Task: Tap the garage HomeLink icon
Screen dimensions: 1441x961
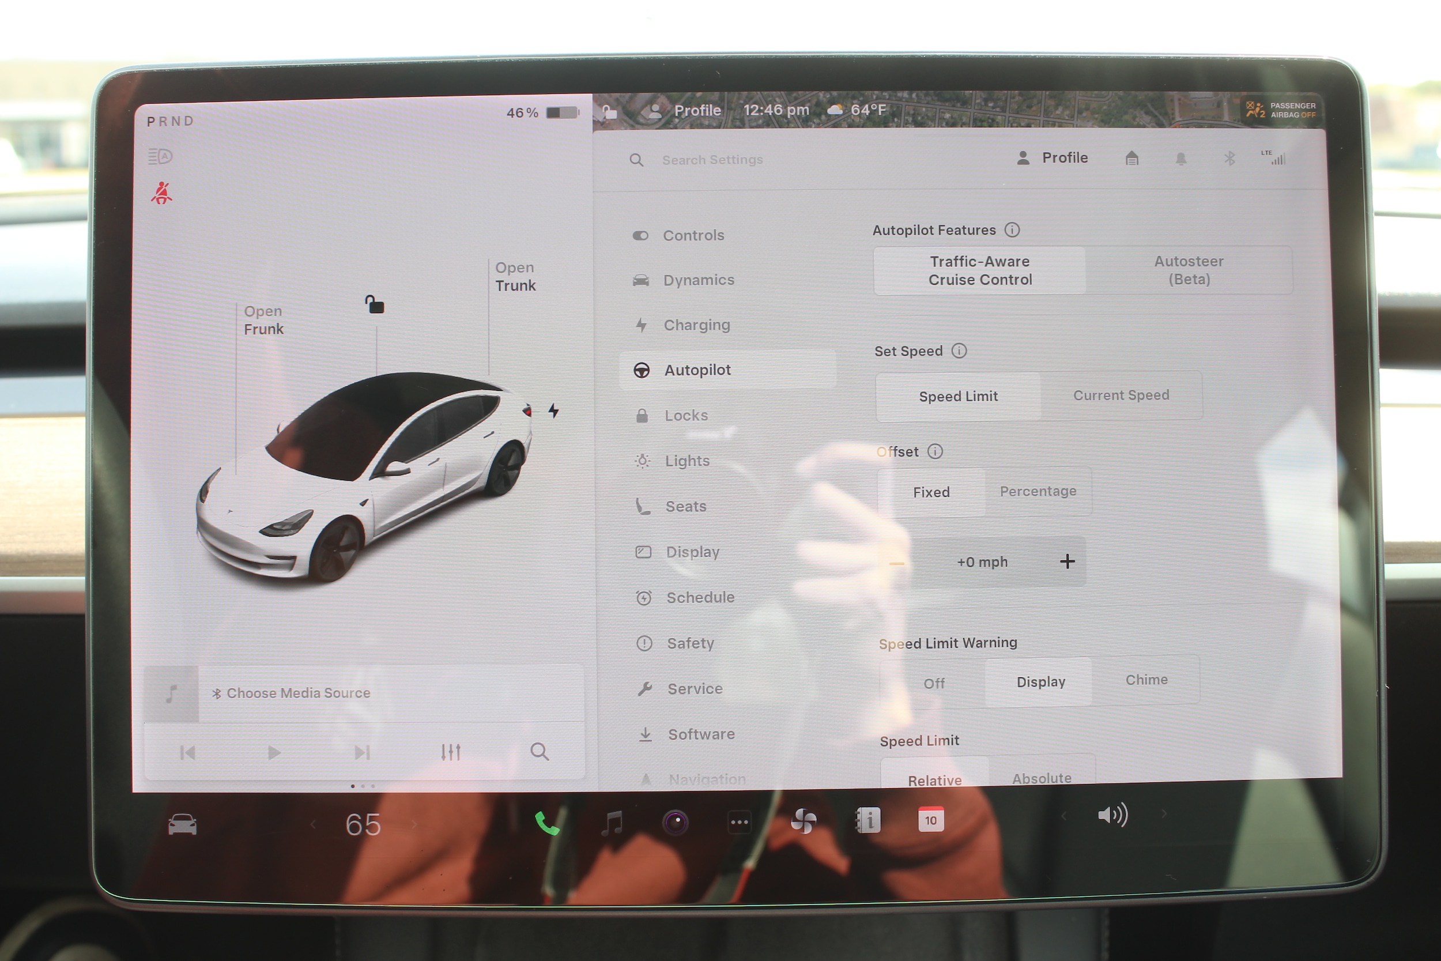Action: pos(1131,159)
